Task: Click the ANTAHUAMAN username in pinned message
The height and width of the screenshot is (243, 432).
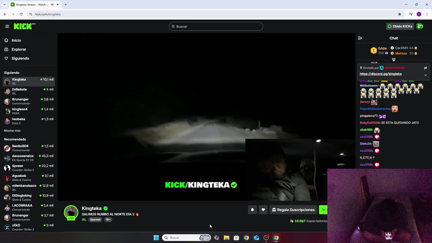Action: [395, 68]
